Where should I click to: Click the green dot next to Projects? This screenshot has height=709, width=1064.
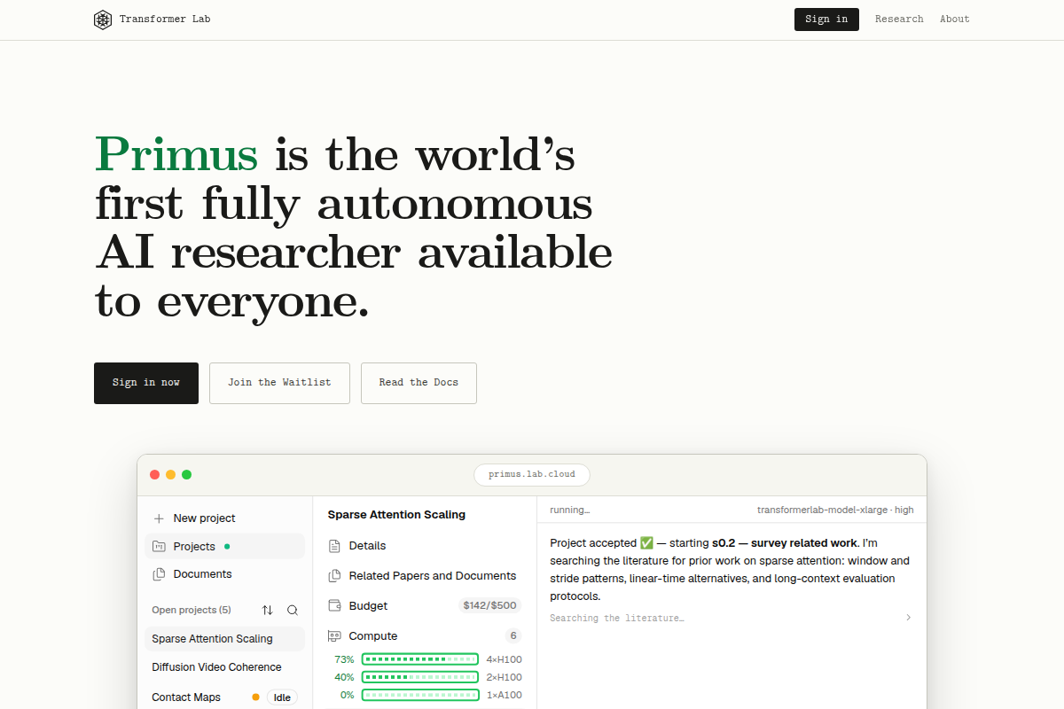tap(227, 547)
